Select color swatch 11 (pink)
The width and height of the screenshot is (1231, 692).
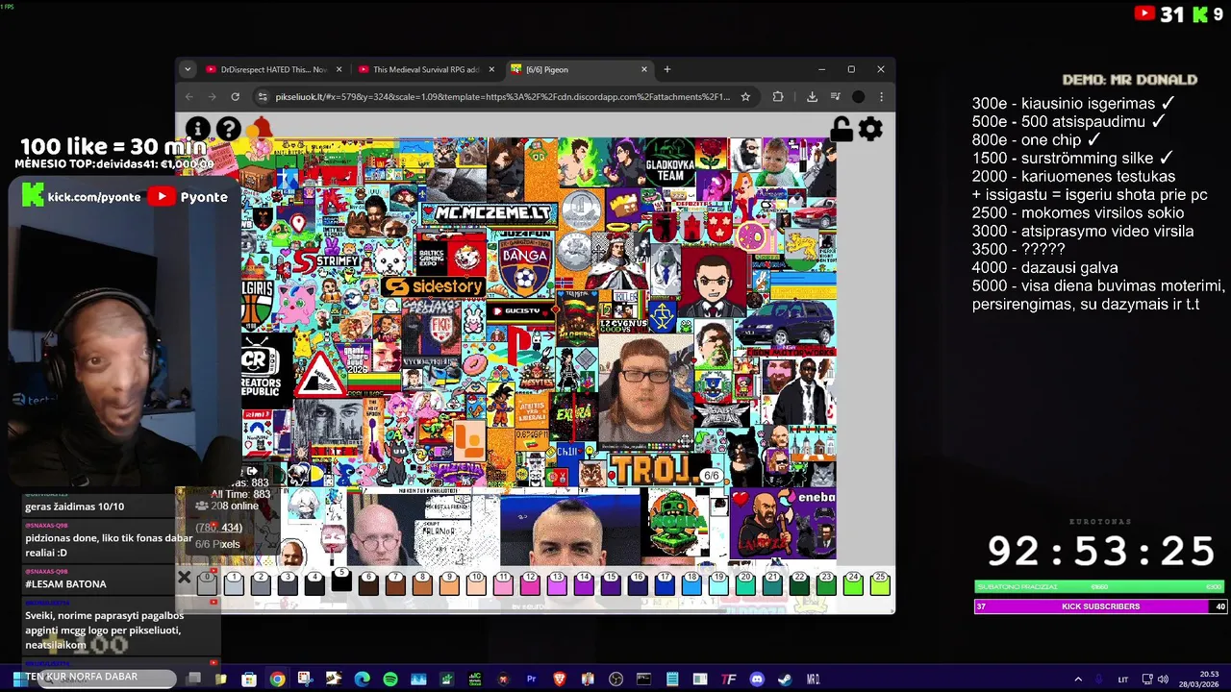pos(503,582)
